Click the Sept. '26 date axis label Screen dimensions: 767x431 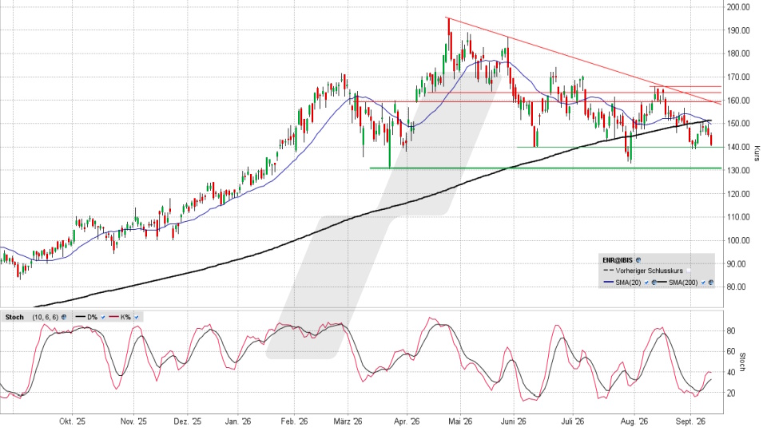(x=690, y=421)
